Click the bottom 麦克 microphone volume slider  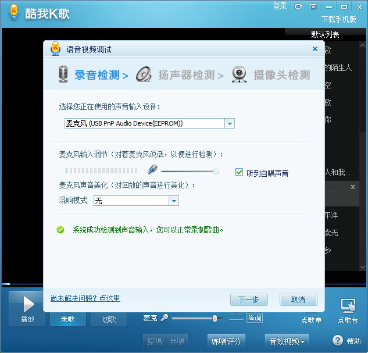point(197,319)
